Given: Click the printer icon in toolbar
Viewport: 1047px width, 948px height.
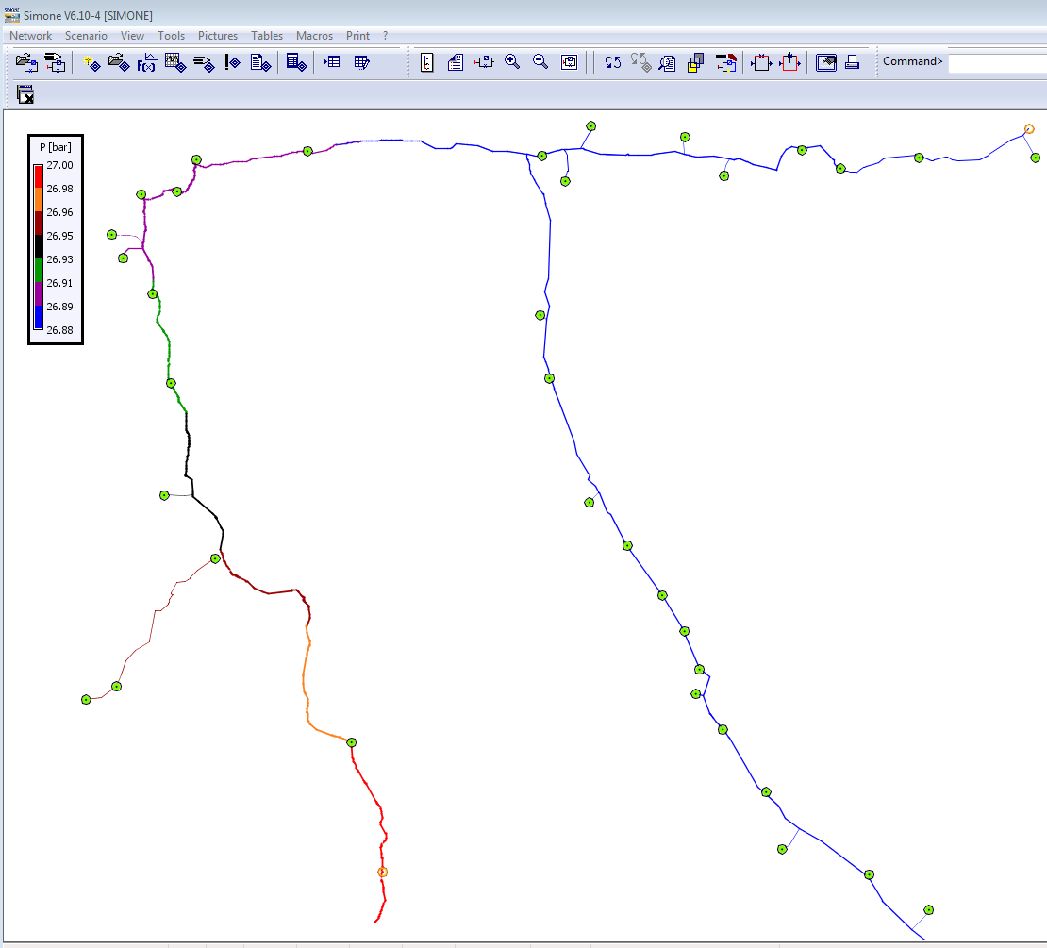Looking at the screenshot, I should tap(852, 62).
